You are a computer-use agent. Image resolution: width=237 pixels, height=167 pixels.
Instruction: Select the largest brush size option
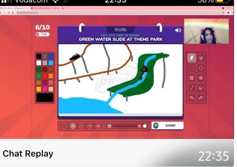(98, 126)
